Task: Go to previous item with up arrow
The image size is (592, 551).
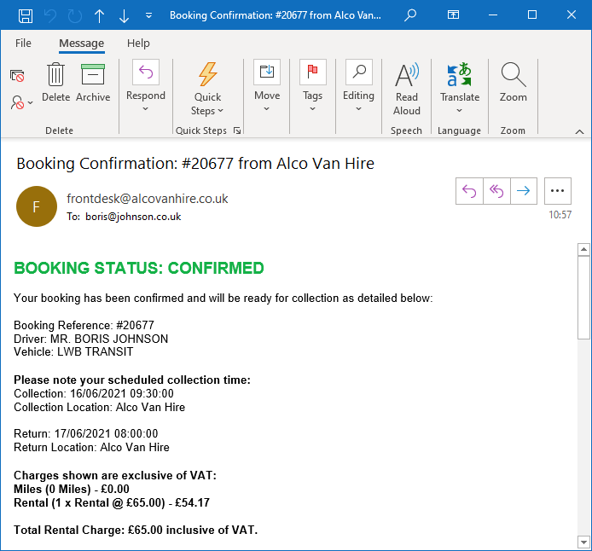Action: 99,16
